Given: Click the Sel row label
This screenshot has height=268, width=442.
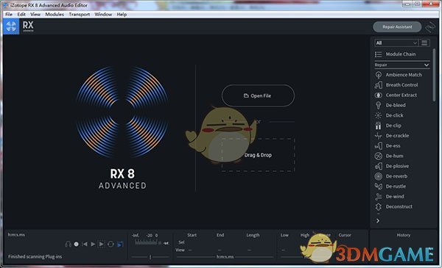Looking at the screenshot, I should 181,242.
